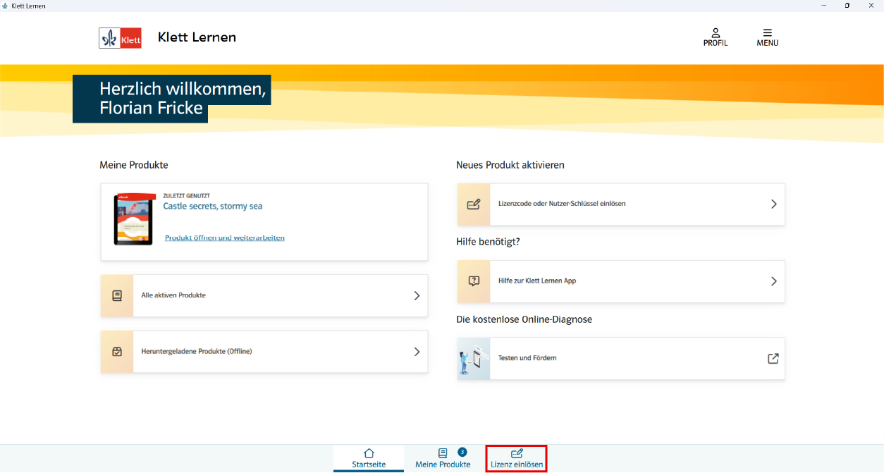Image resolution: width=884 pixels, height=473 pixels.
Task: Click Produkt öffnen und weiterarbeiten link
Action: point(224,238)
